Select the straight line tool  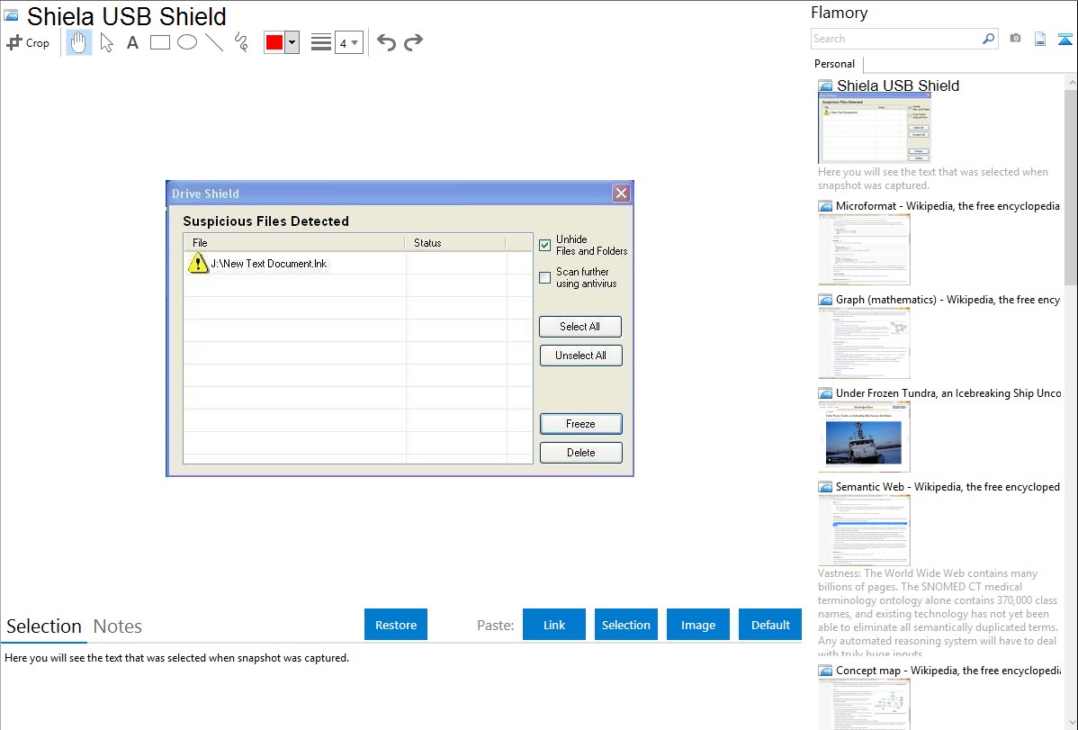coord(214,42)
